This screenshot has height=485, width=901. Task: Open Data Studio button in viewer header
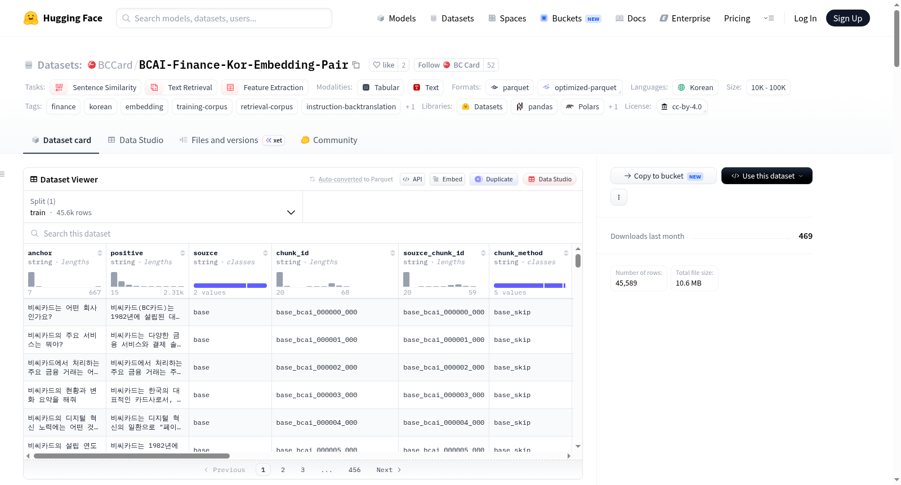coord(550,179)
